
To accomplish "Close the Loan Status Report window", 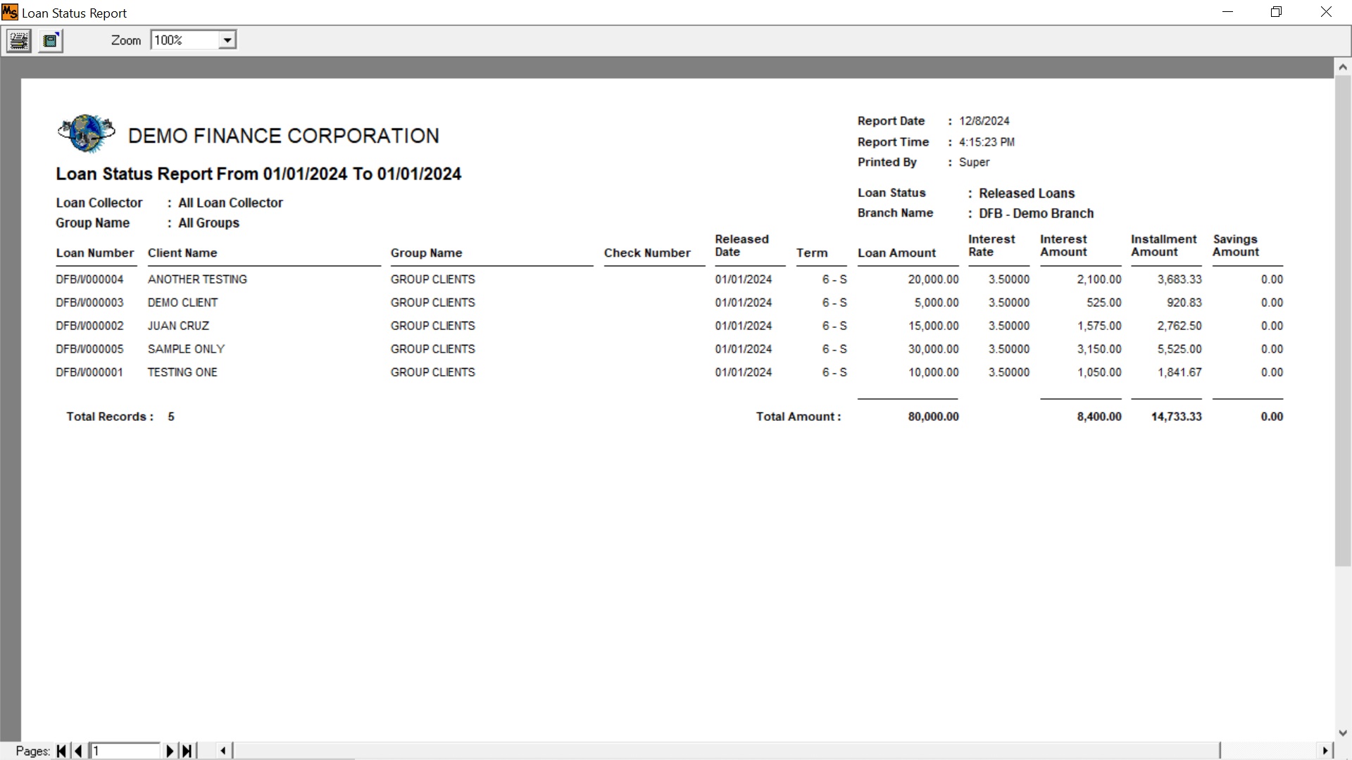I will coord(1326,12).
